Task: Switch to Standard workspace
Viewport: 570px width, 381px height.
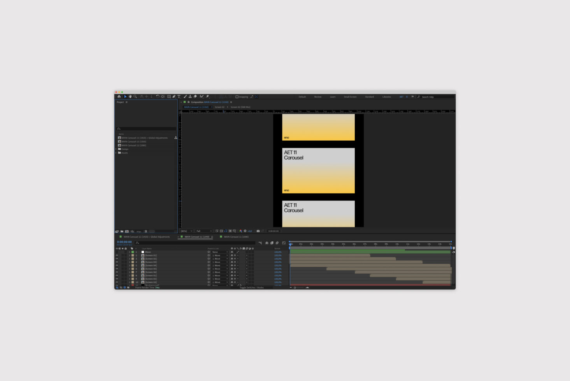Action: click(x=370, y=97)
